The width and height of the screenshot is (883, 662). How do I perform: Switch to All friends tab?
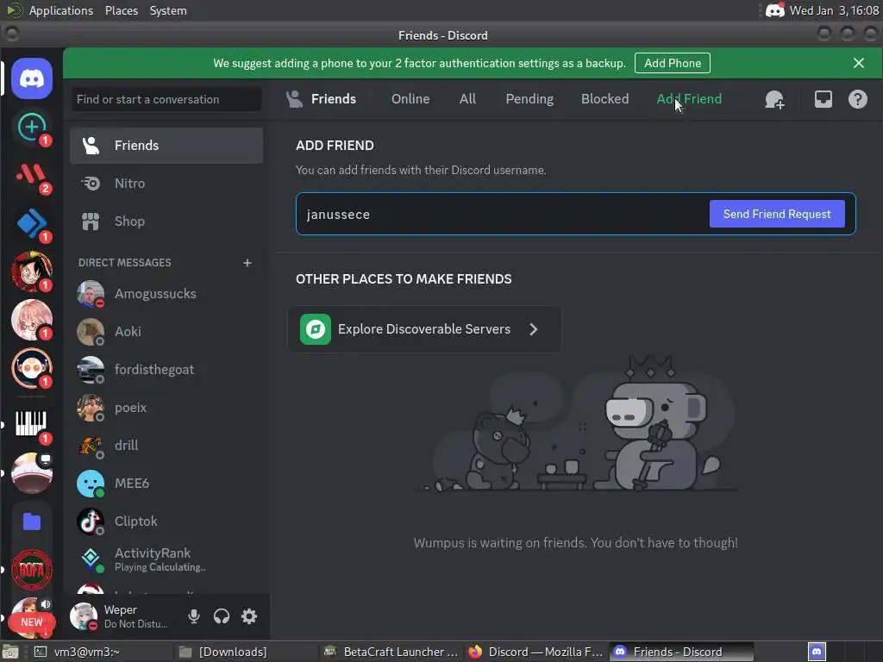coord(467,99)
